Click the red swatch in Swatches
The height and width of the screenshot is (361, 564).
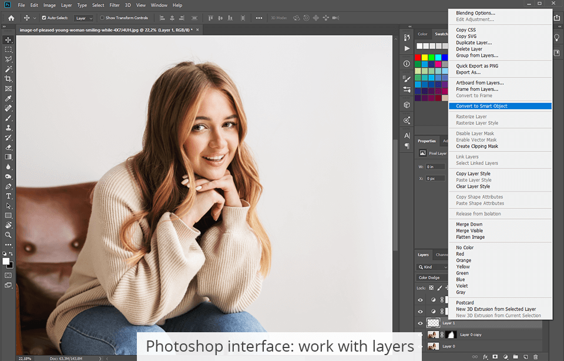click(418, 57)
